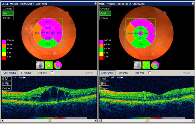Screen dimensions: 195x124
Task: Switch to Red-free tab in right panel
Action: 140,73
